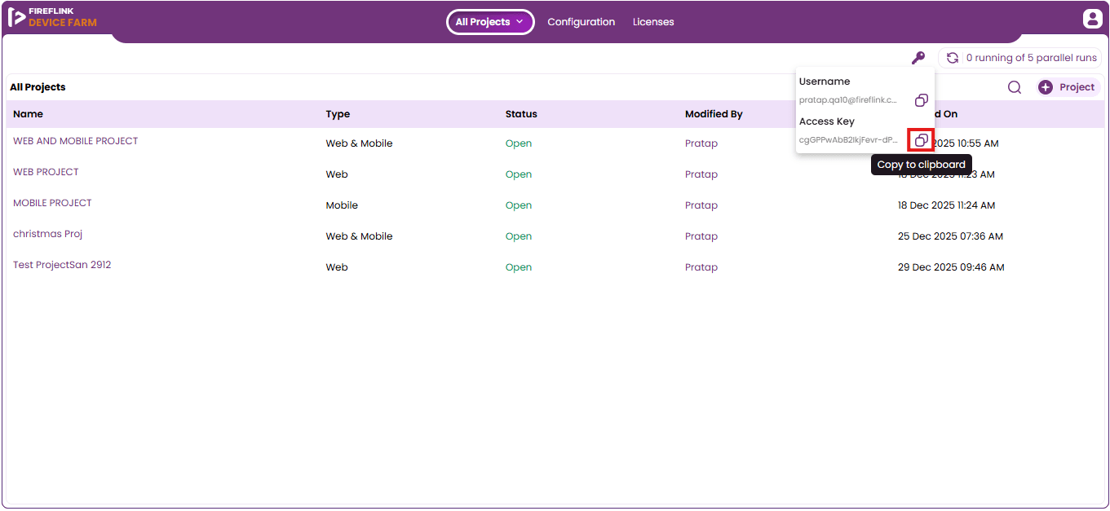Open the WEB PROJECT link
Viewport: 1110px width, 511px height.
click(46, 172)
